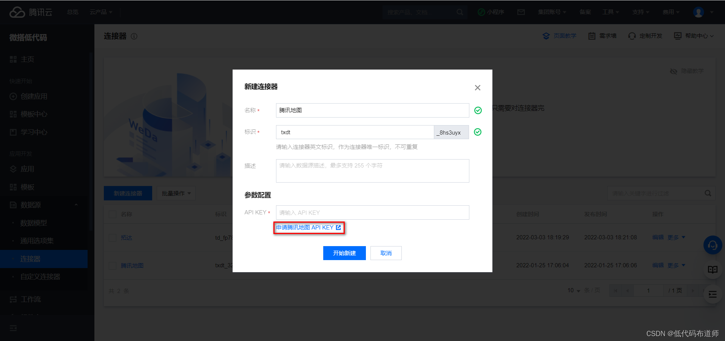Click the filter search icon
This screenshot has width=725, height=341.
pos(708,193)
